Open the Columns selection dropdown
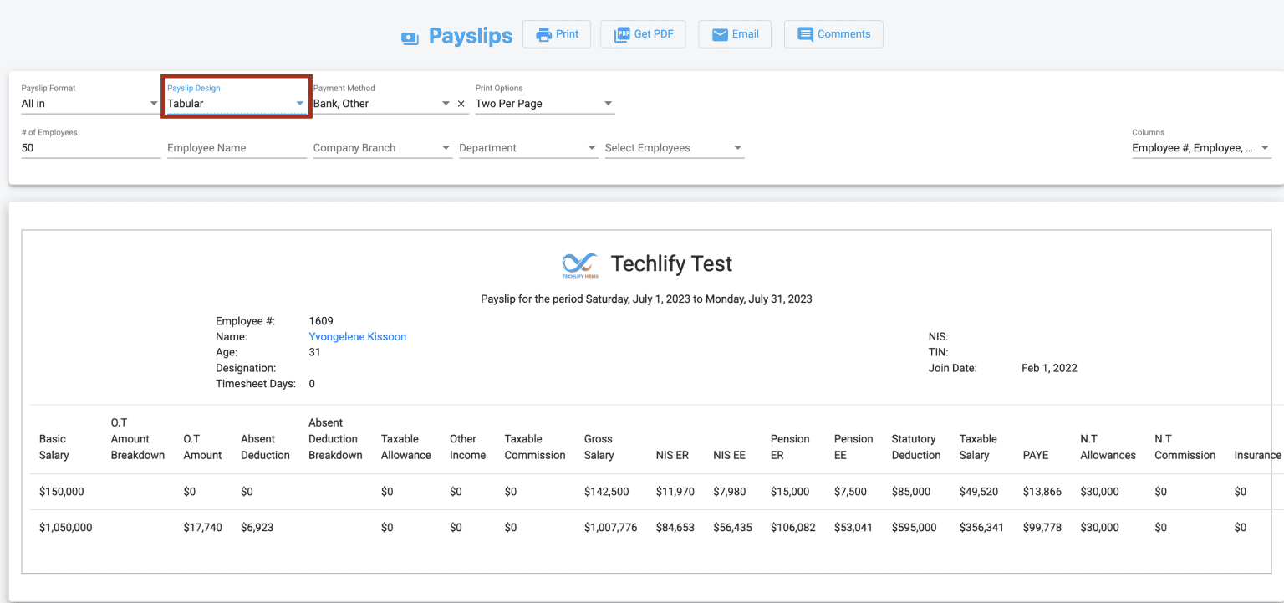The image size is (1284, 603). 1266,147
